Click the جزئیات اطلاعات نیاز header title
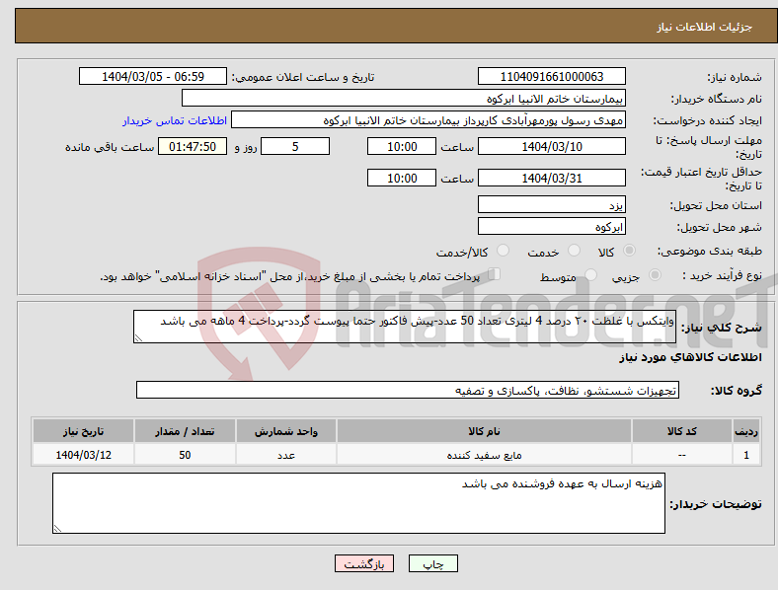The width and height of the screenshot is (778, 590). [705, 27]
